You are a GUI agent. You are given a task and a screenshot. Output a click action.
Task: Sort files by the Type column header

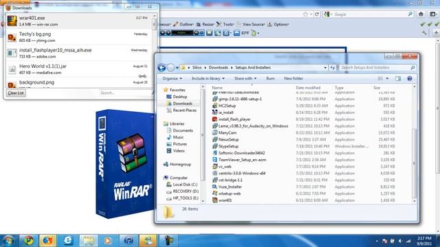339,88
